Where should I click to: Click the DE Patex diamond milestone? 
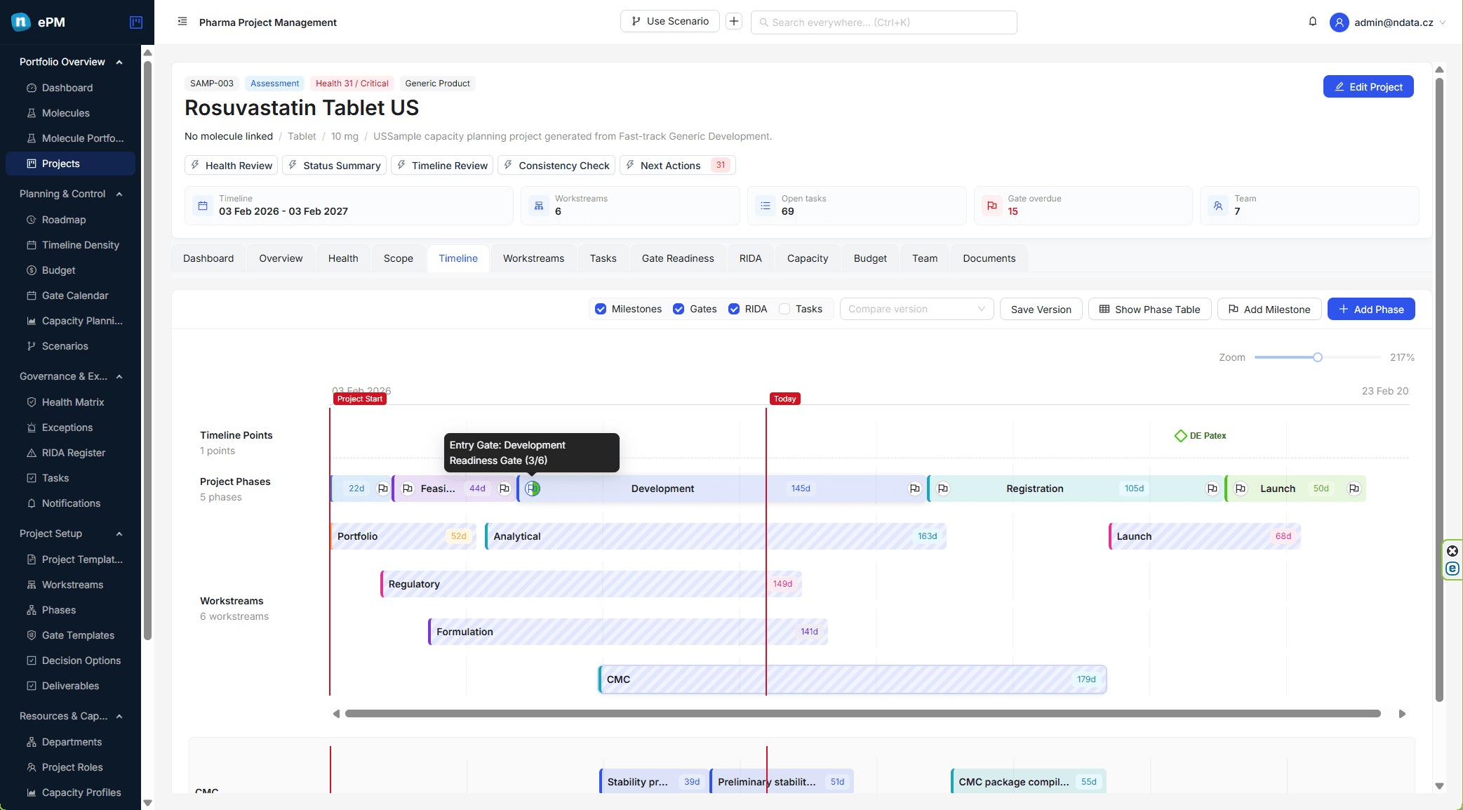1181,436
